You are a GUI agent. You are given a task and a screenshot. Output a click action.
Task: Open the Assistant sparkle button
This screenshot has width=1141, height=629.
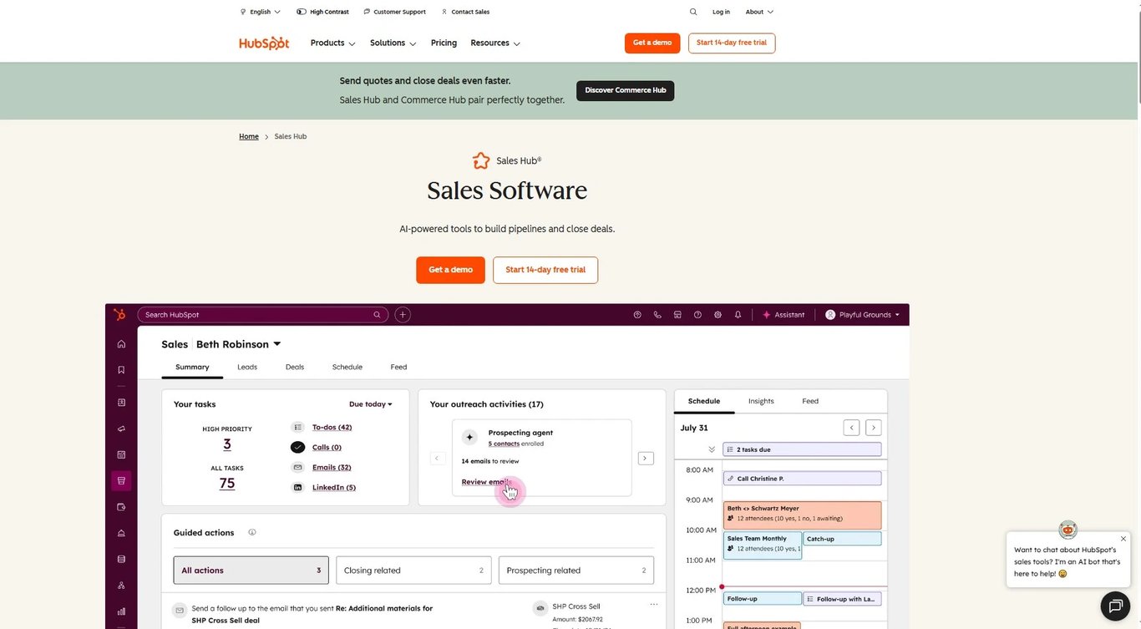pos(783,315)
